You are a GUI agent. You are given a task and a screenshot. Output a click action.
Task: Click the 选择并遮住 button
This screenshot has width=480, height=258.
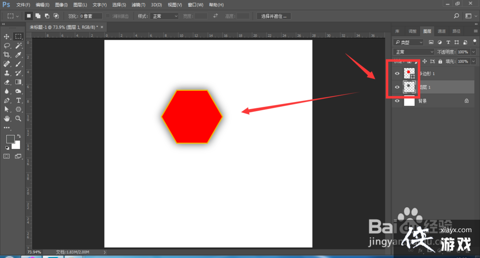pos(274,16)
